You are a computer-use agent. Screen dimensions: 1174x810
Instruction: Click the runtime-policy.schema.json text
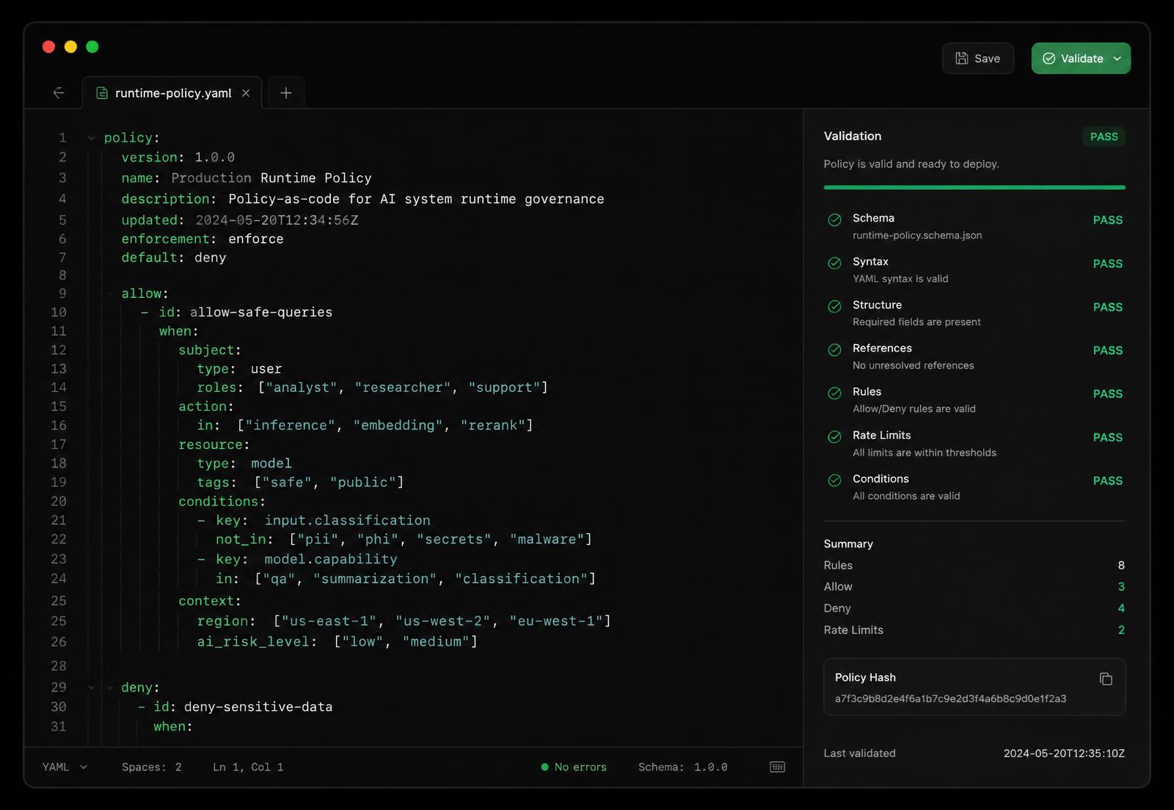pyautogui.click(x=917, y=236)
